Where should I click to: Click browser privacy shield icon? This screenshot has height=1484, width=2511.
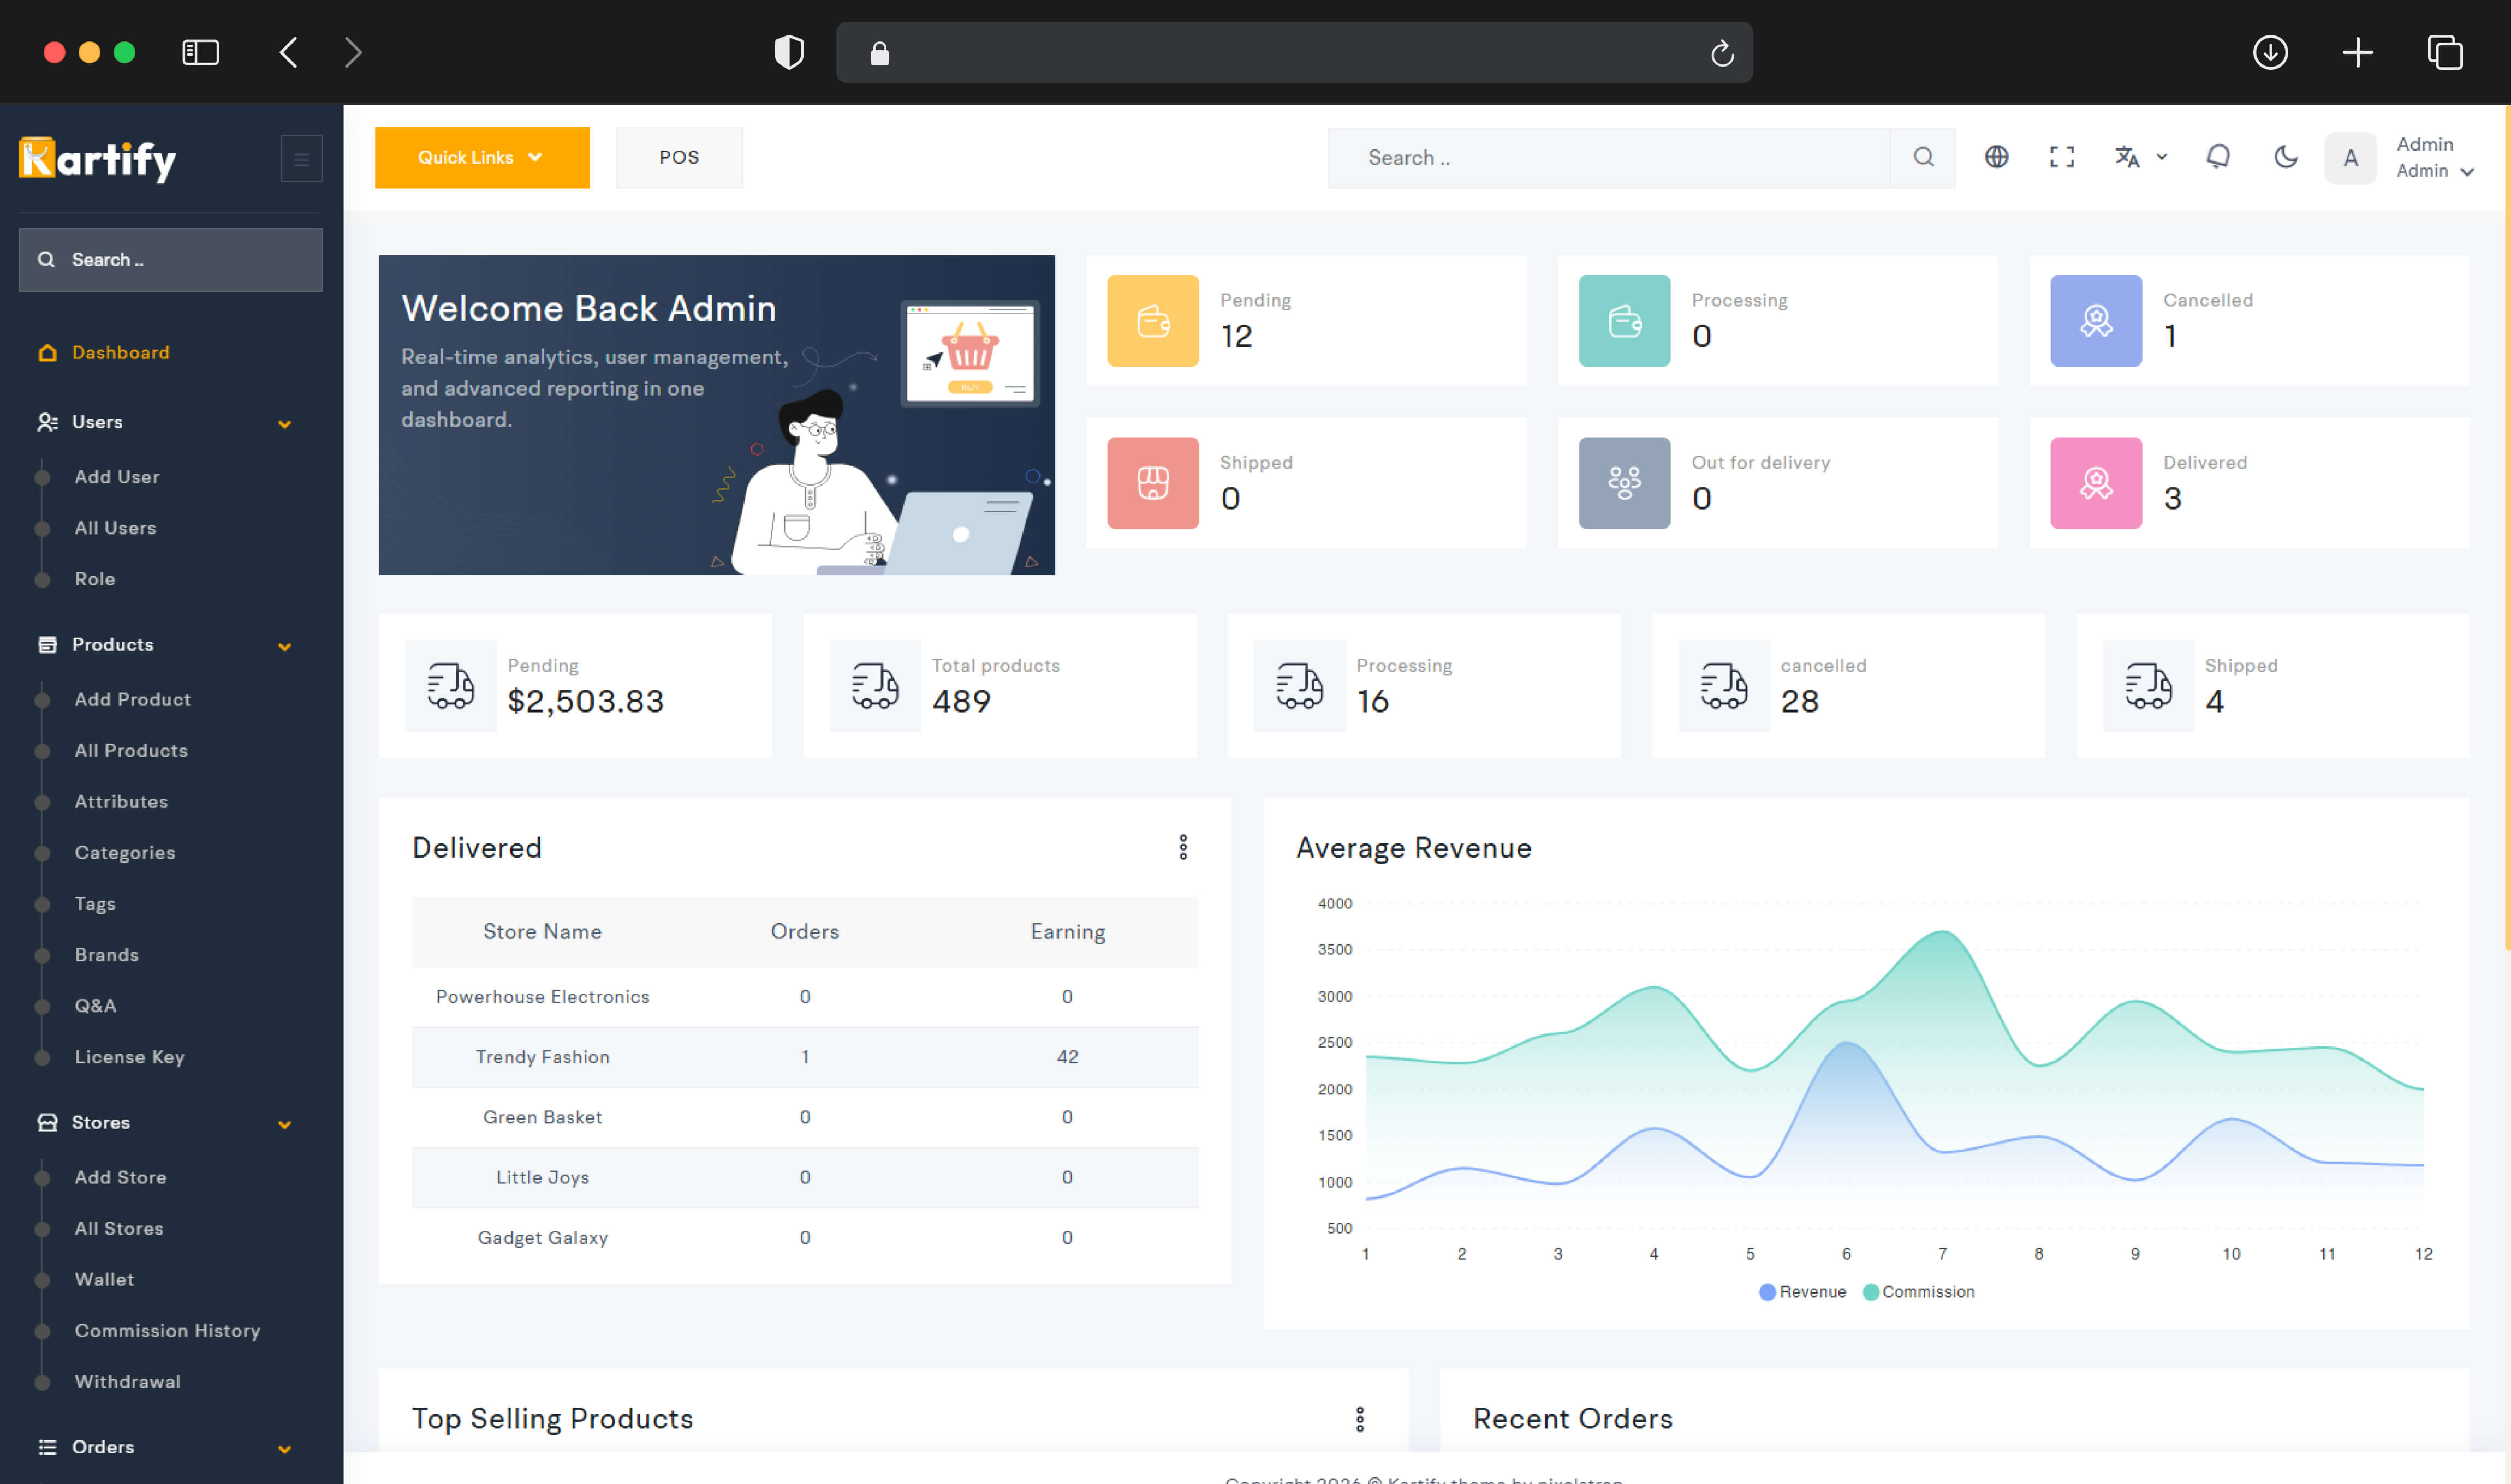[x=789, y=52]
